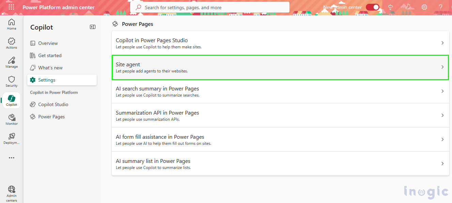Open AI search summary in Power Pages setting

(x=280, y=91)
